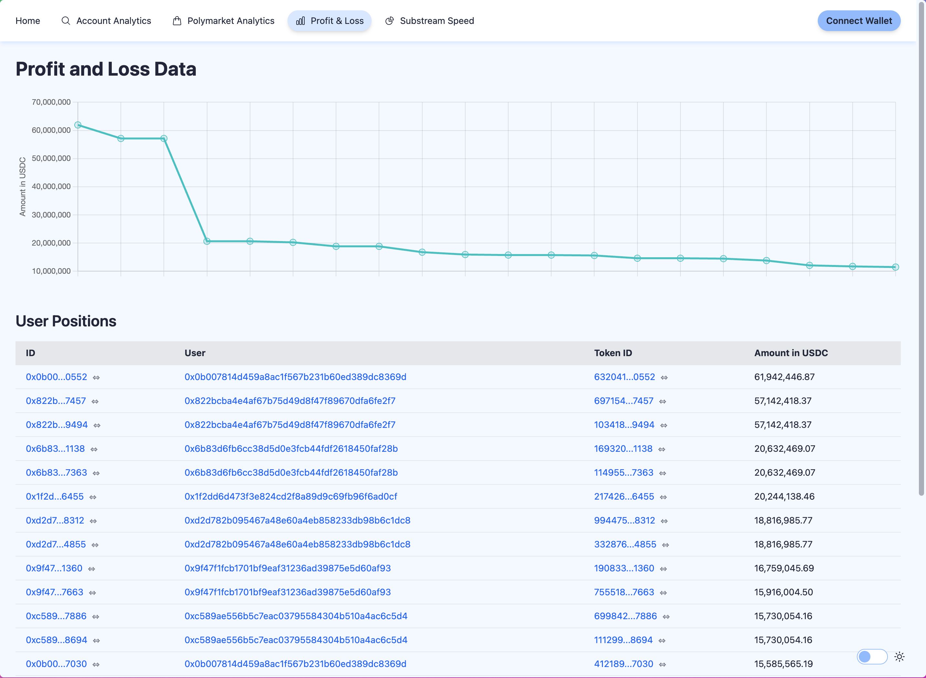Screen dimensions: 926x678
Task: Expand token ID 699842...7886 with arrows icon
Action: click(666, 617)
